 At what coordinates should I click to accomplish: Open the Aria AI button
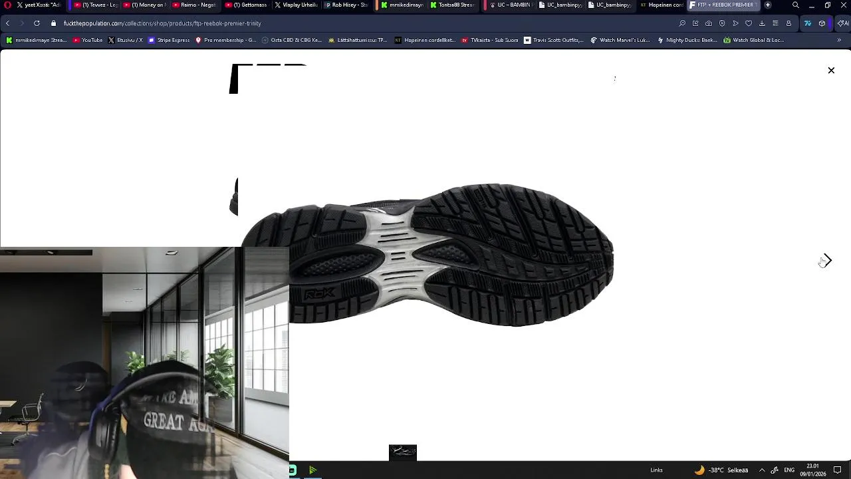(x=842, y=23)
